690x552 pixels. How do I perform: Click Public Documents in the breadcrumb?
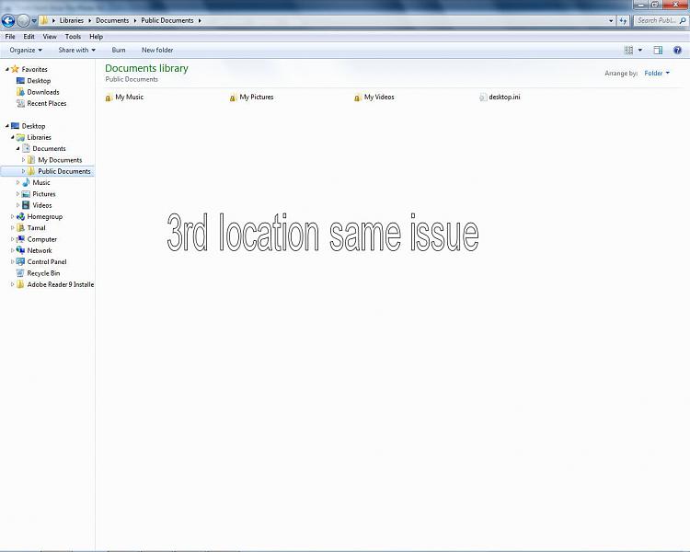tap(167, 20)
